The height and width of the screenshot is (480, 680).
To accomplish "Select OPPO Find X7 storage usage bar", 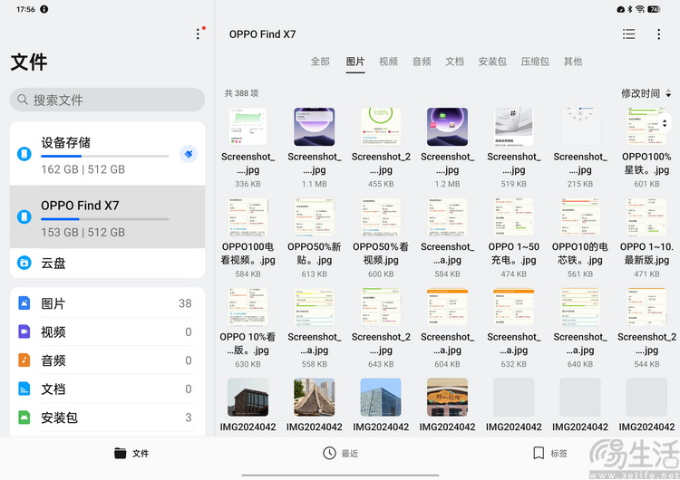I will tap(104, 218).
